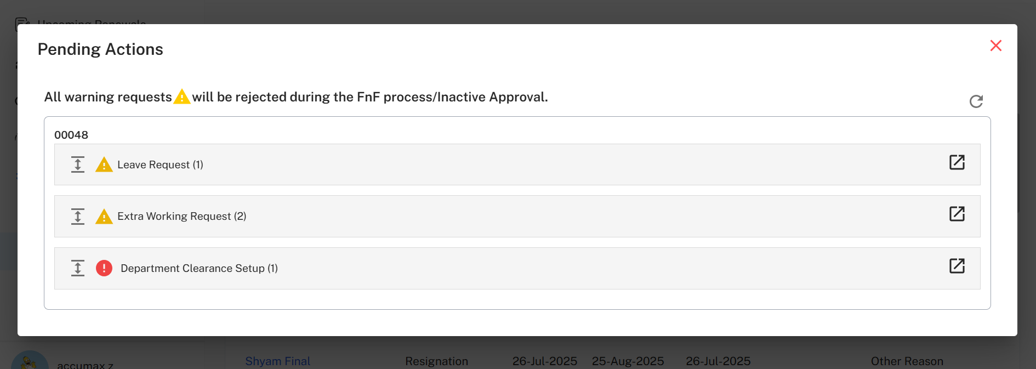
Task: Open Department Clearance Setup via its external link icon
Action: point(957,266)
